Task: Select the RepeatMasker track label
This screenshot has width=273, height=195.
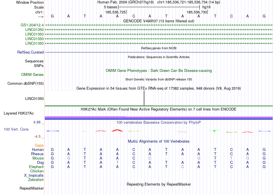Action: [32, 188]
